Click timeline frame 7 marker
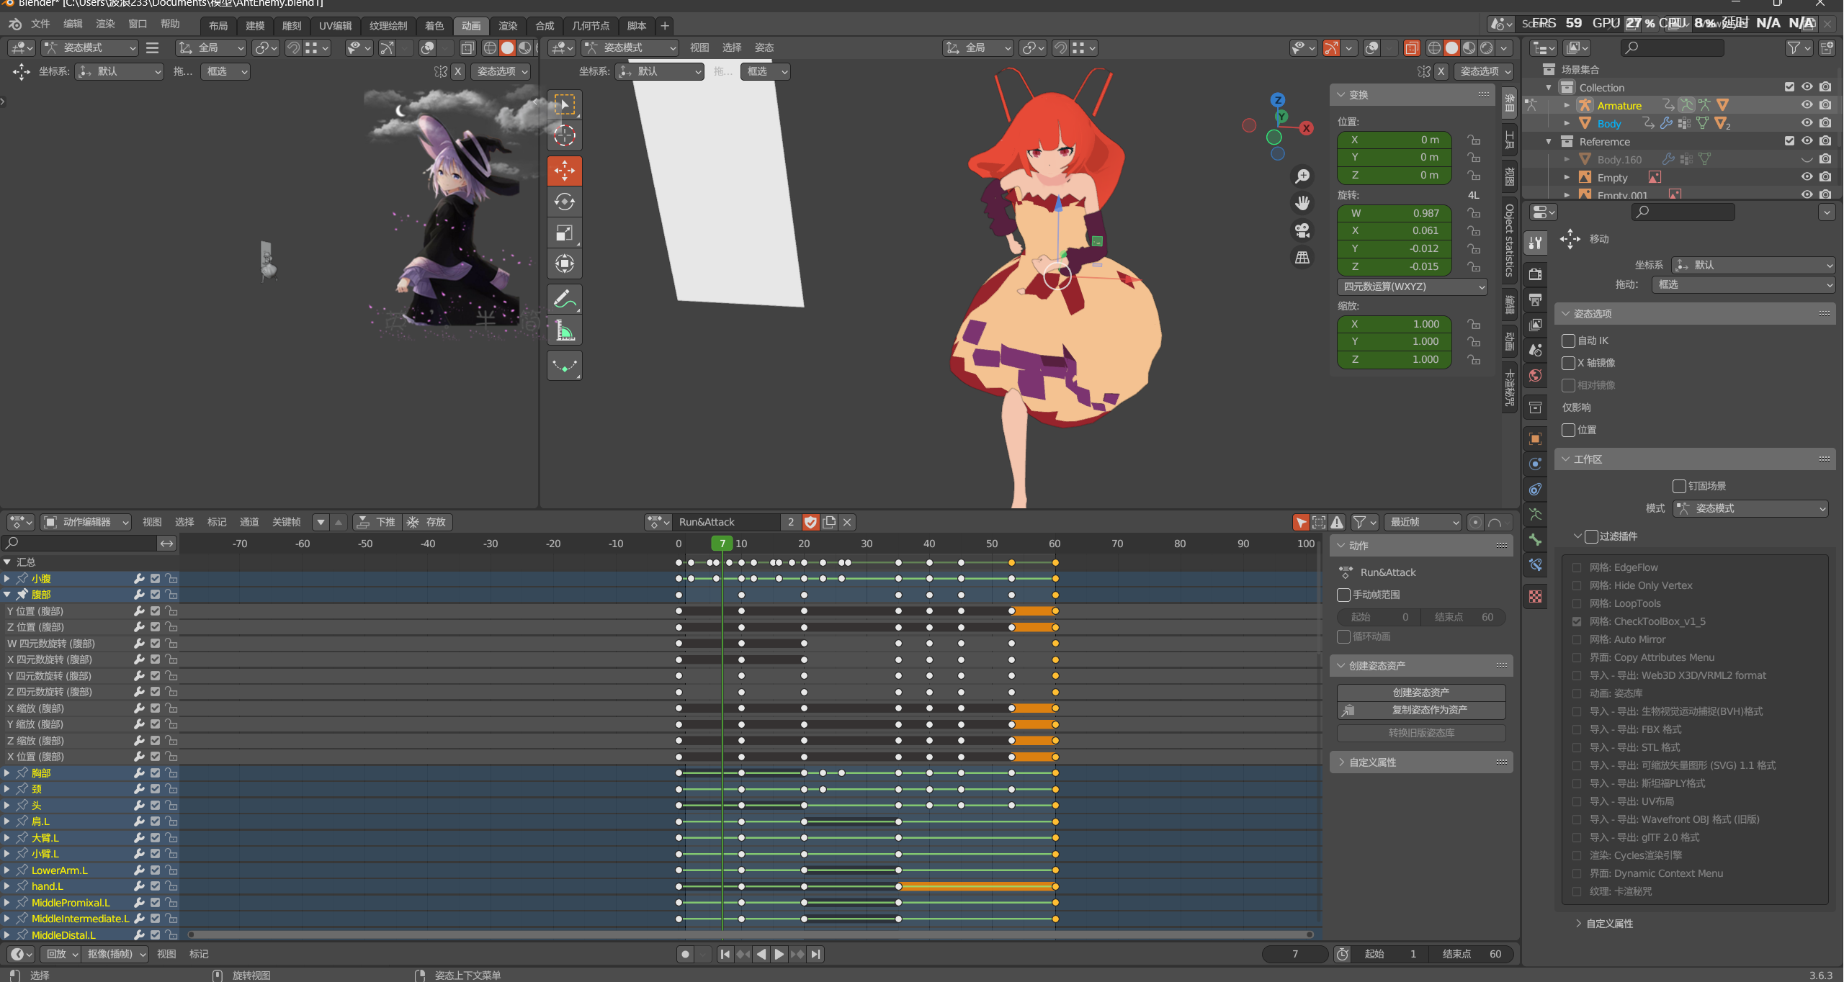This screenshot has width=1844, height=982. (x=720, y=544)
